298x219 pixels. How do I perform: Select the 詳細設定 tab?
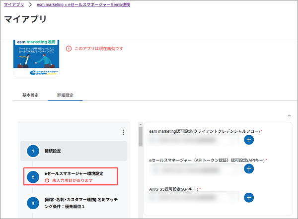[65, 95]
